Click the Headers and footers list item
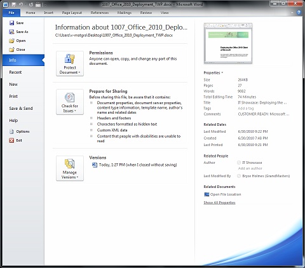 point(114,118)
